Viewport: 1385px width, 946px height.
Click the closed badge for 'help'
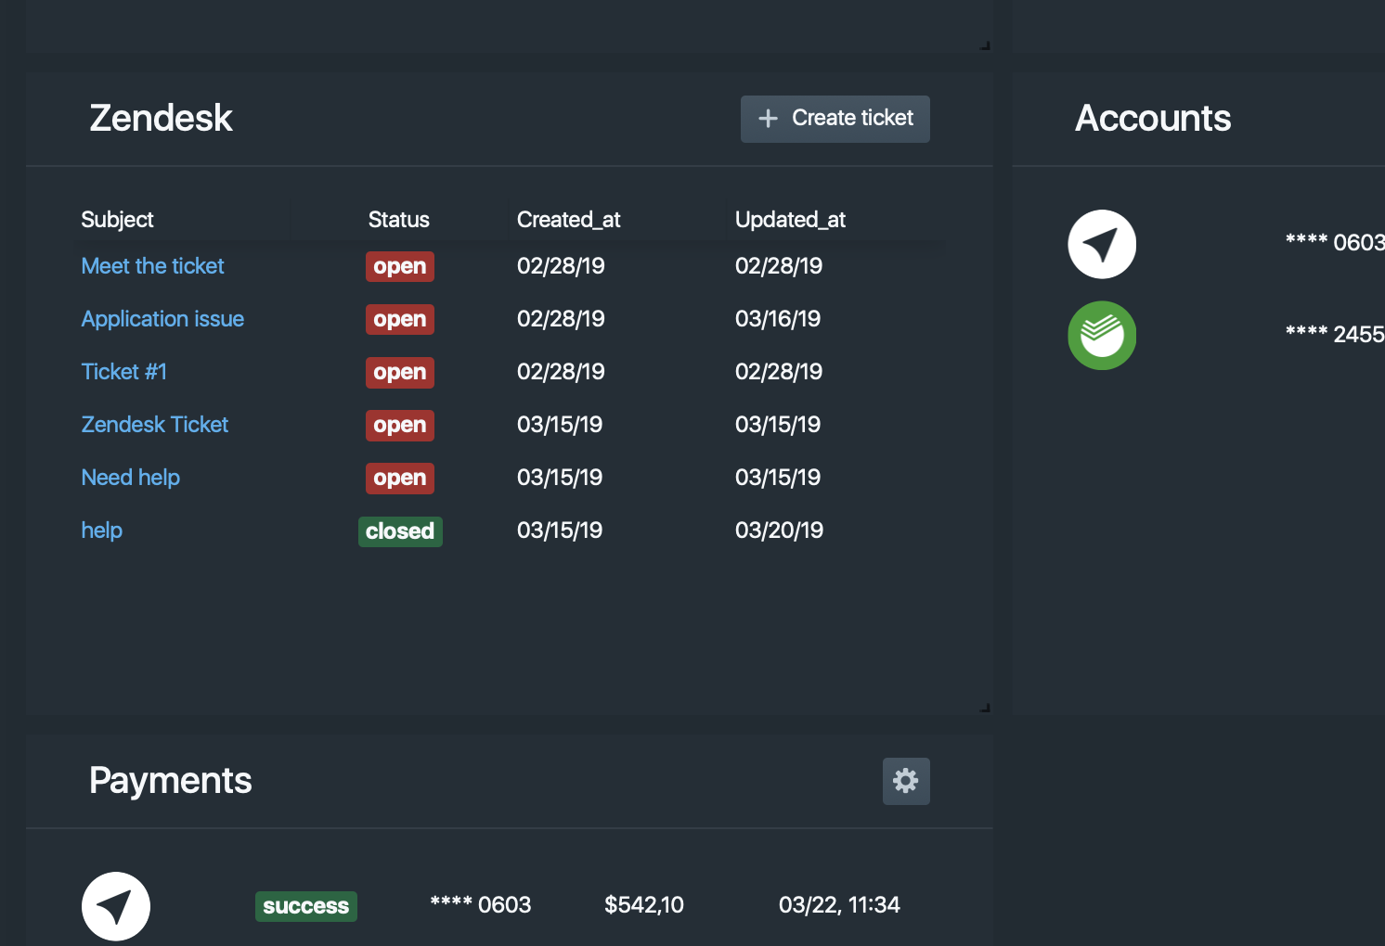point(400,531)
